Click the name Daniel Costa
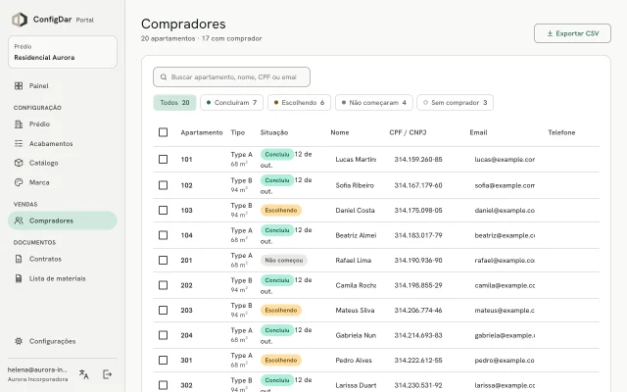 coord(355,210)
